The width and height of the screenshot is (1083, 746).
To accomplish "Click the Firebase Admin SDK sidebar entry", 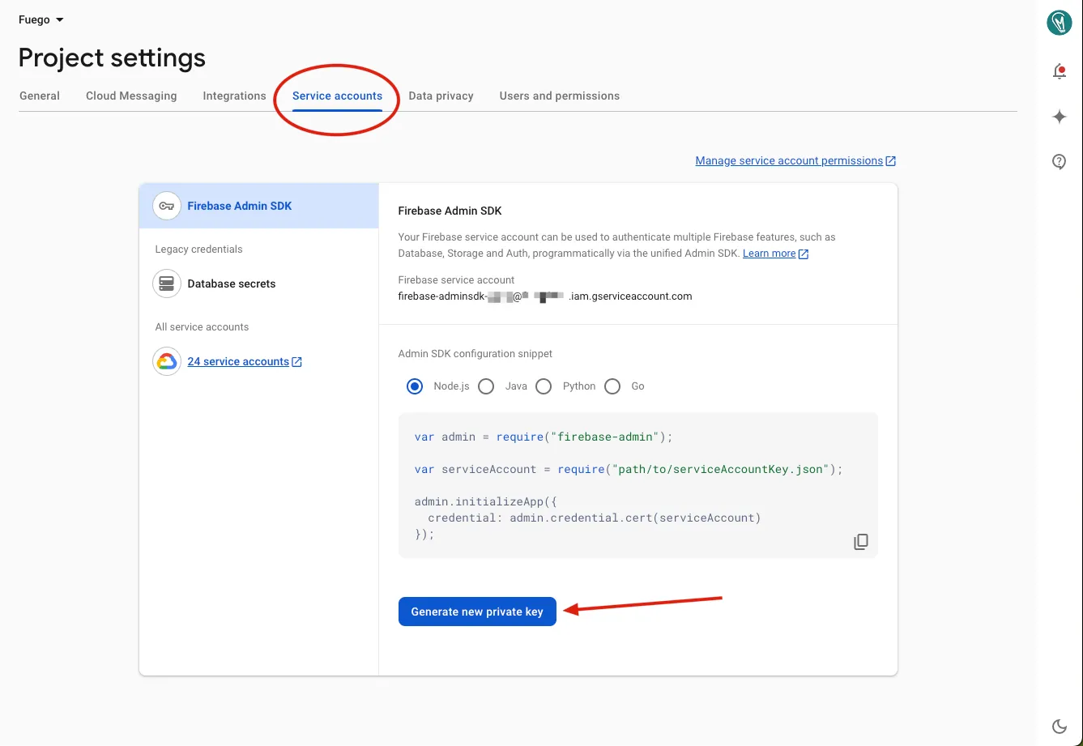I will [x=239, y=206].
